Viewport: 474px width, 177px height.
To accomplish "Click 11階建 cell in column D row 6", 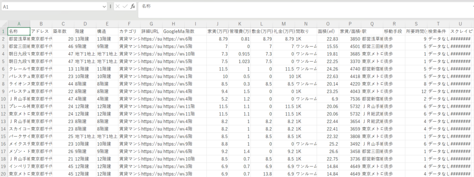I will (x=85, y=69).
